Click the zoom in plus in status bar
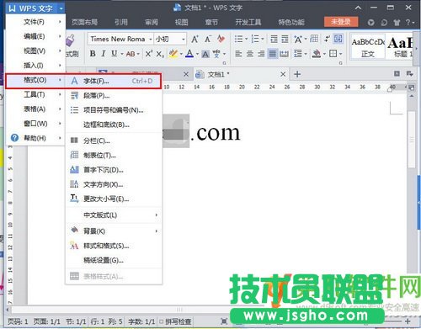Viewport: 421px width, 329px height. (408, 321)
